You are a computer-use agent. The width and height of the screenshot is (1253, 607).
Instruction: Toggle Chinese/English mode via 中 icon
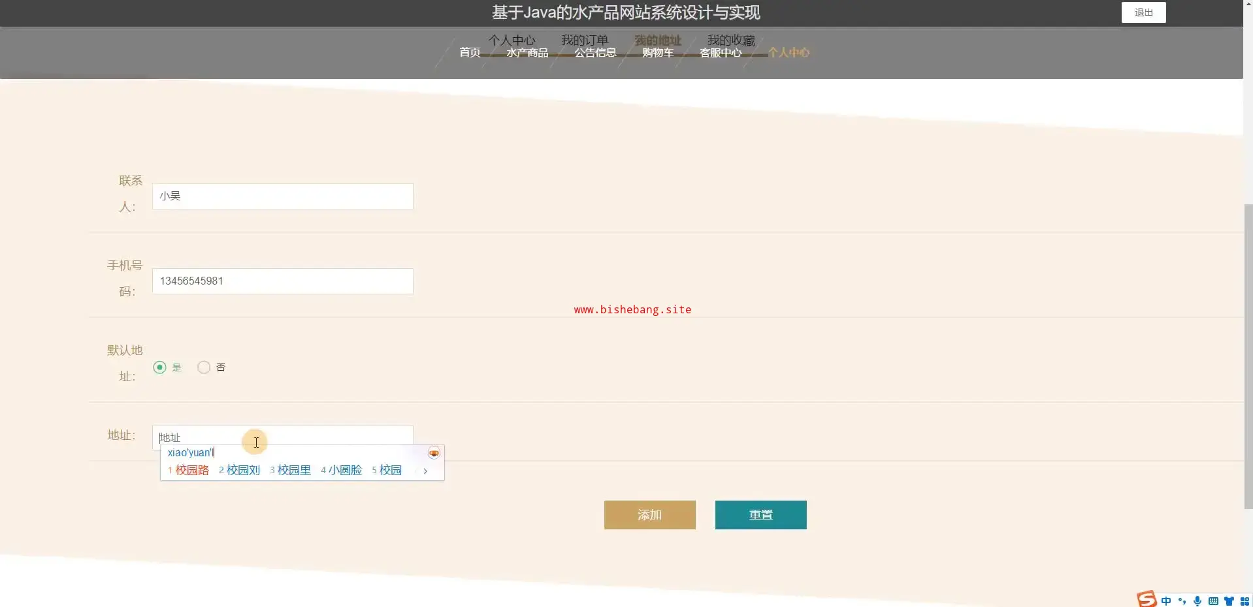[x=1166, y=601]
